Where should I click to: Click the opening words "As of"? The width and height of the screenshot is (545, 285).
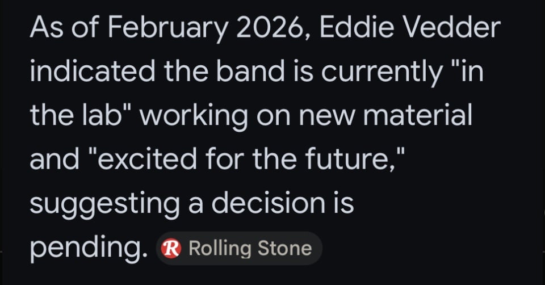click(x=65, y=27)
